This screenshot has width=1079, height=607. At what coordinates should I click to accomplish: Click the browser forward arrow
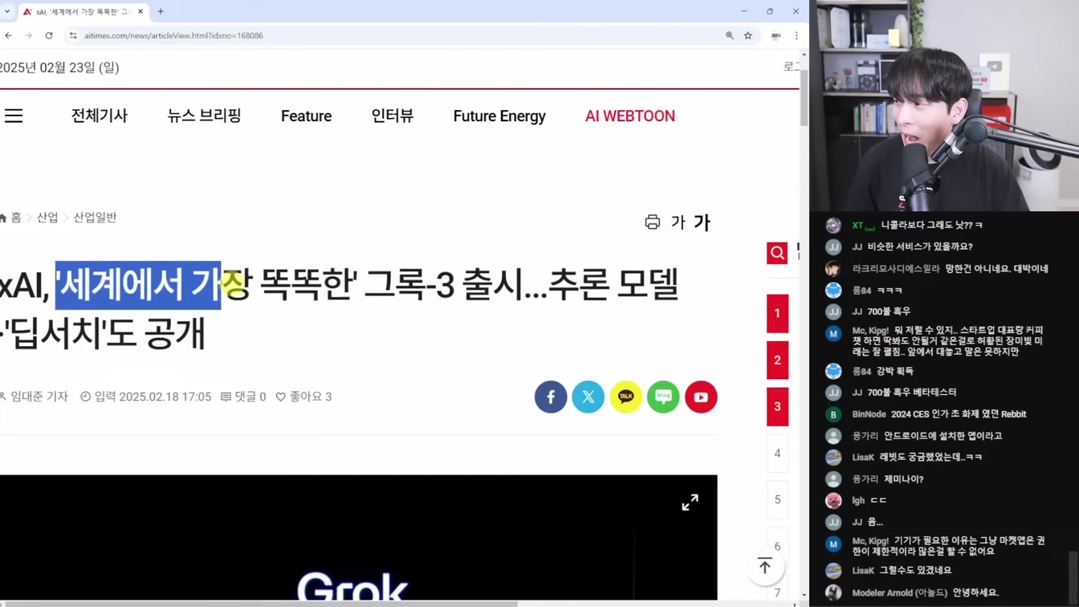point(28,35)
